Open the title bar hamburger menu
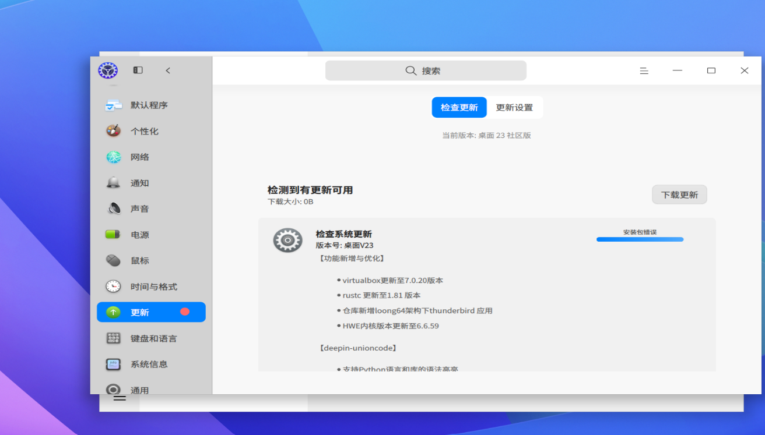The image size is (765, 435). point(644,70)
